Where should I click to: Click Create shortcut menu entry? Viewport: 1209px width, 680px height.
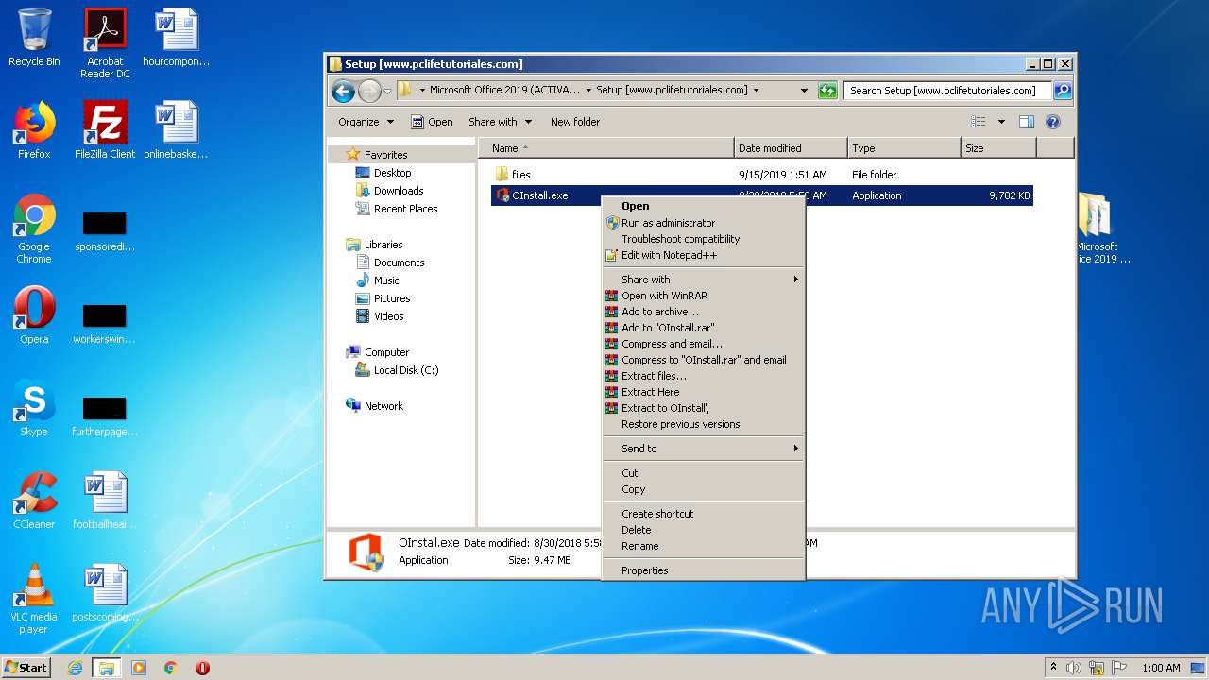(704, 514)
